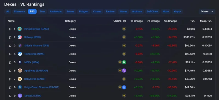Select the Mixin chain filter
This screenshot has width=219, height=100.
pos(166,12)
